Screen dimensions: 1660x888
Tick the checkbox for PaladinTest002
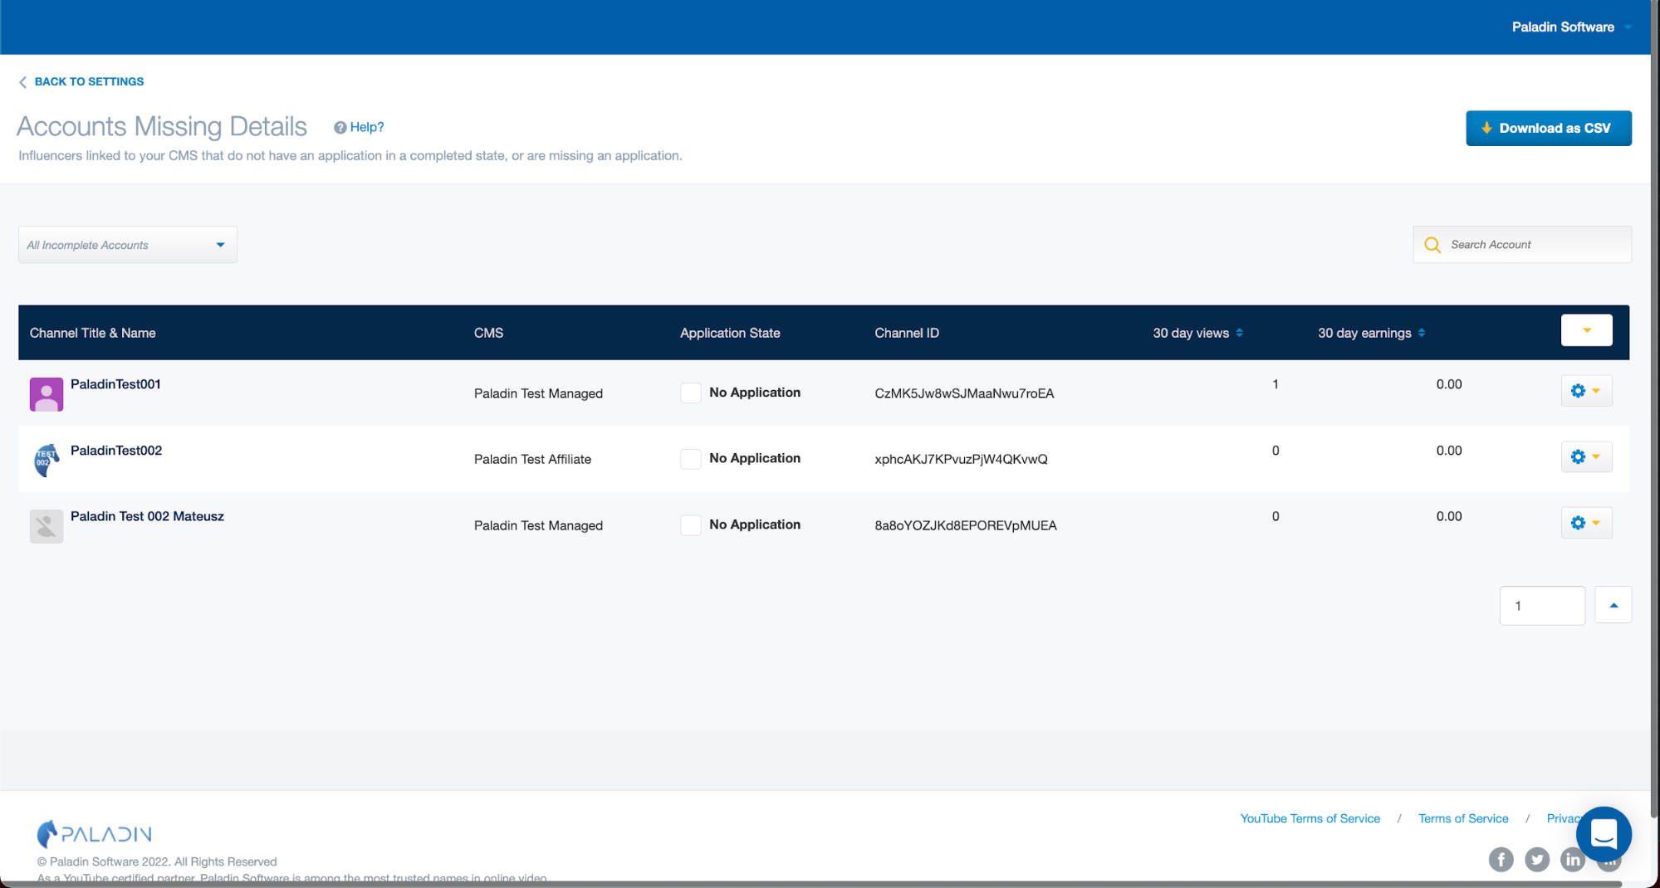(691, 459)
